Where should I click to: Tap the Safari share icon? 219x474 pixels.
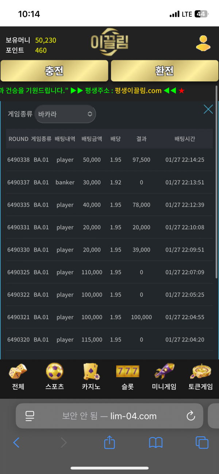(109, 443)
